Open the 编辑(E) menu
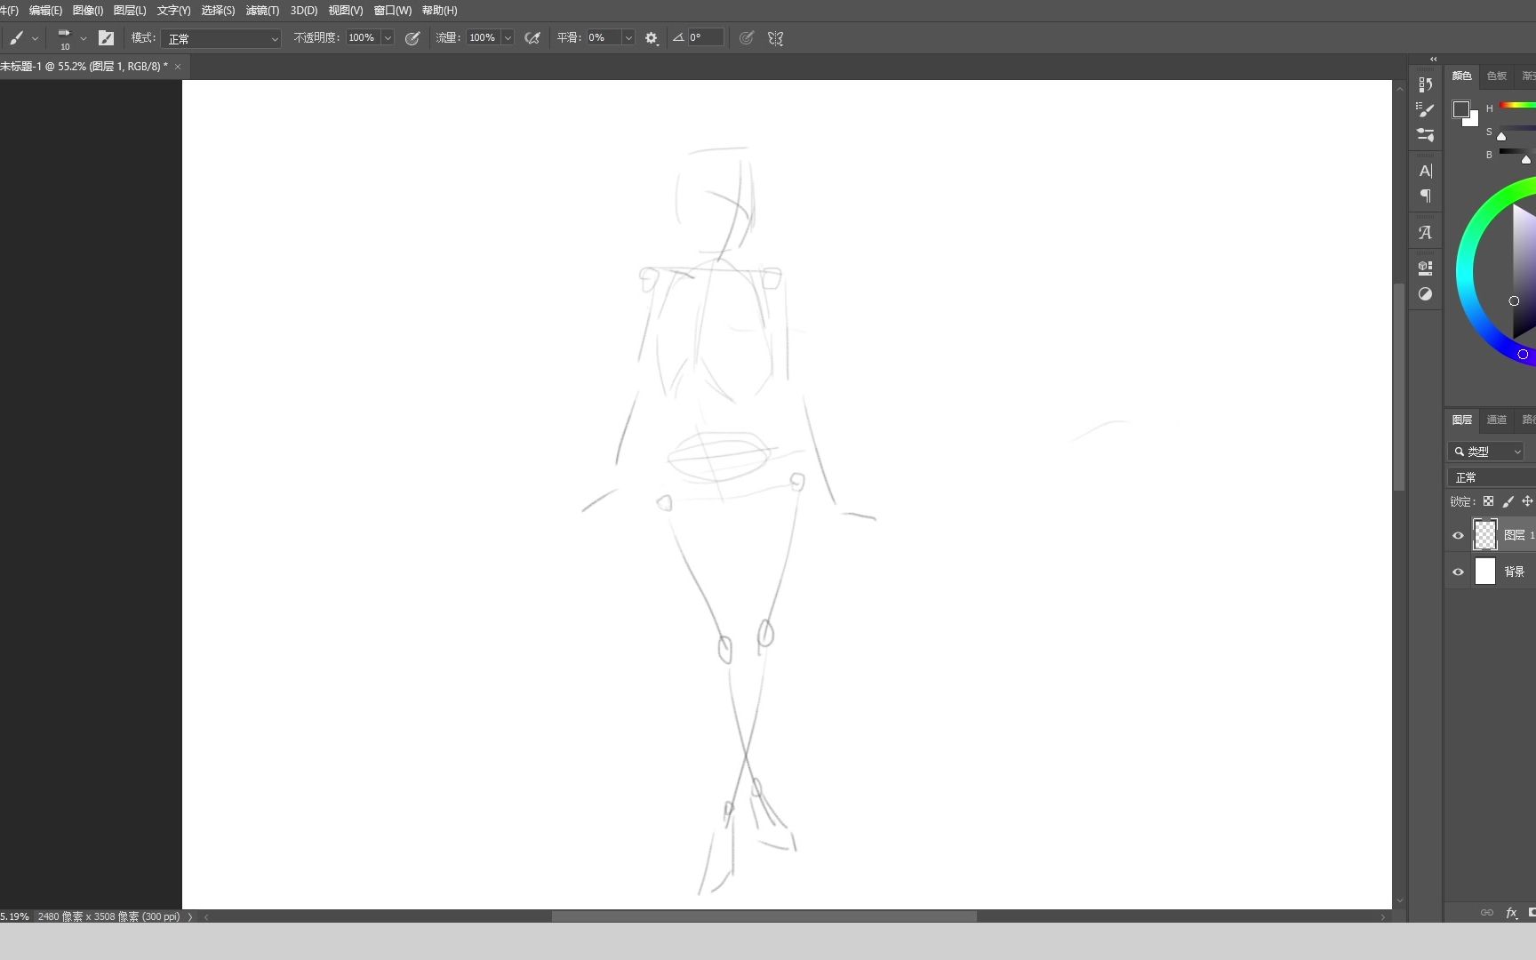This screenshot has width=1536, height=960. coord(45,11)
